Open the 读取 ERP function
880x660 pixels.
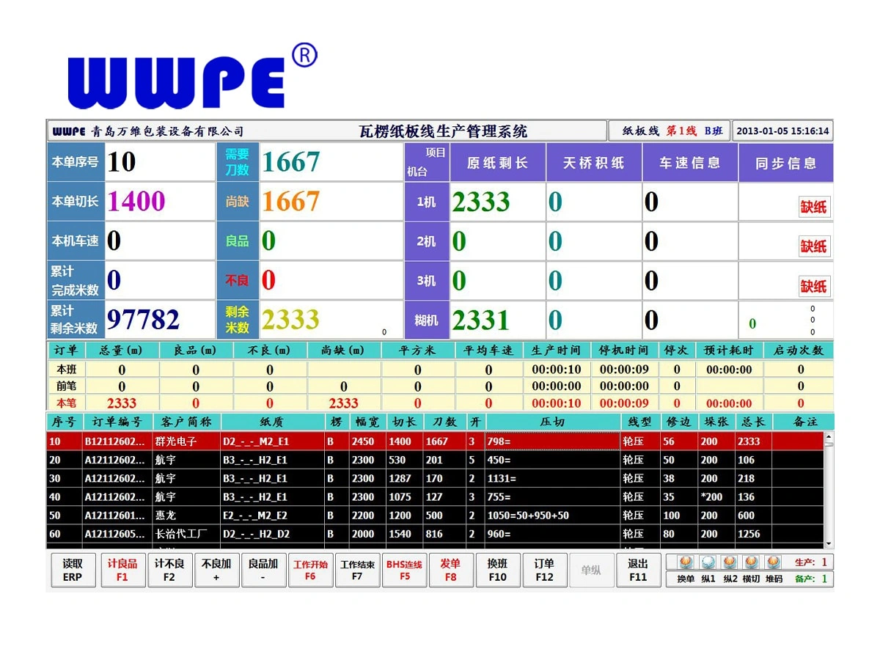pyautogui.click(x=72, y=570)
